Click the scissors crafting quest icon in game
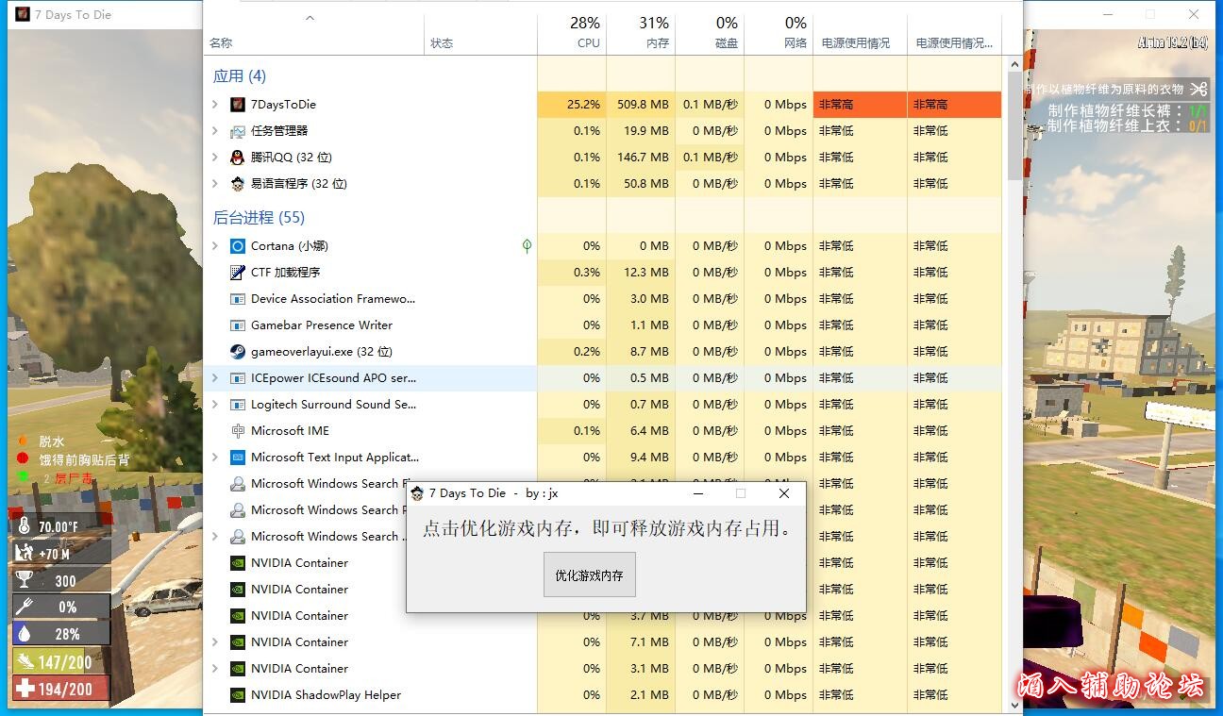Viewport: 1223px width, 716px height. click(x=1198, y=89)
